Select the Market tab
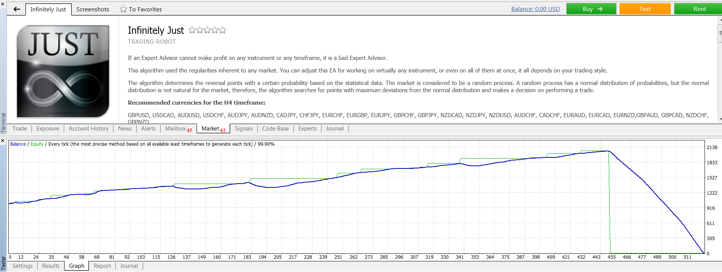Viewport: 722px width, 272px height. coord(213,129)
